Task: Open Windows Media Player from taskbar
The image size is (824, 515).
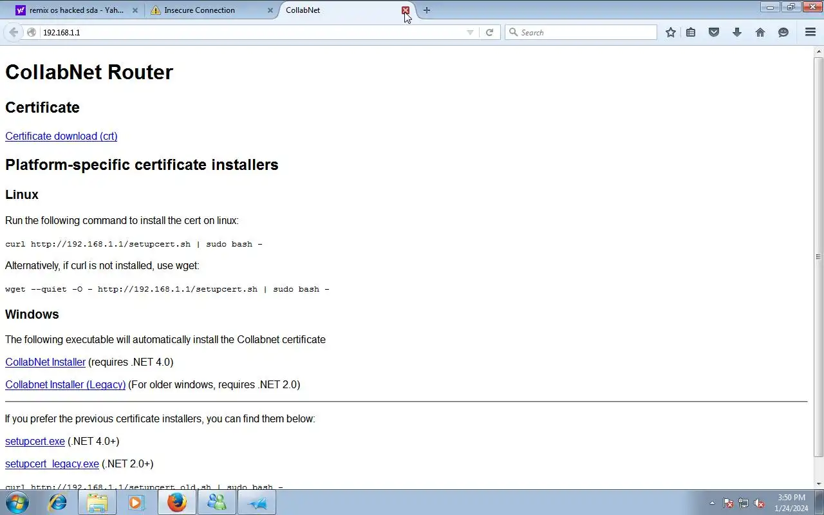Action: pos(136,502)
